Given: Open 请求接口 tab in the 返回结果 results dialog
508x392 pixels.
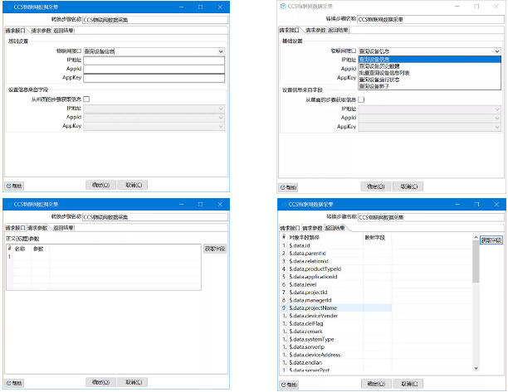Looking at the screenshot, I should click(289, 227).
